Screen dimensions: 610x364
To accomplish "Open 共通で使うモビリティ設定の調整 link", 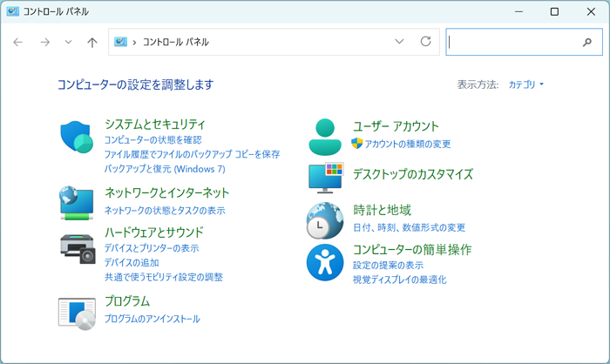I will (164, 277).
